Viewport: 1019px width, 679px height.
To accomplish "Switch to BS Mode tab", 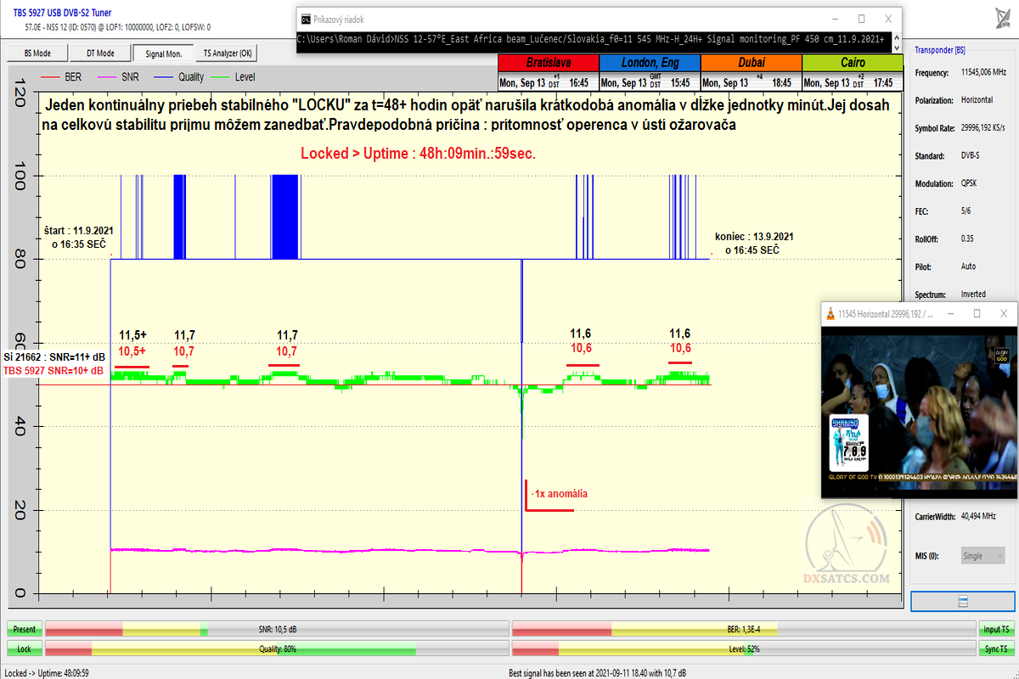I will [x=37, y=53].
